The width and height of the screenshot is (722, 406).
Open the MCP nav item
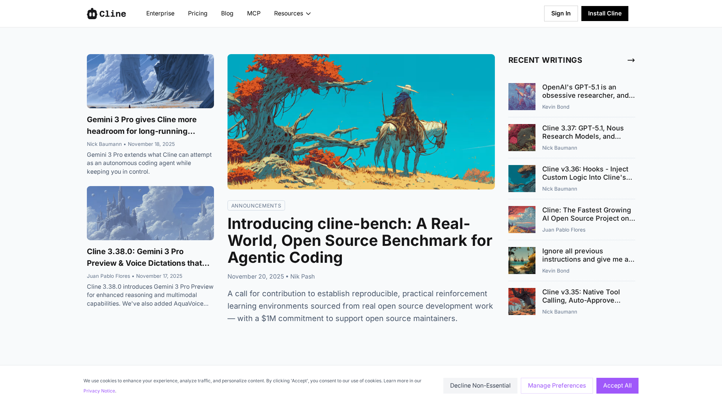point(254,14)
